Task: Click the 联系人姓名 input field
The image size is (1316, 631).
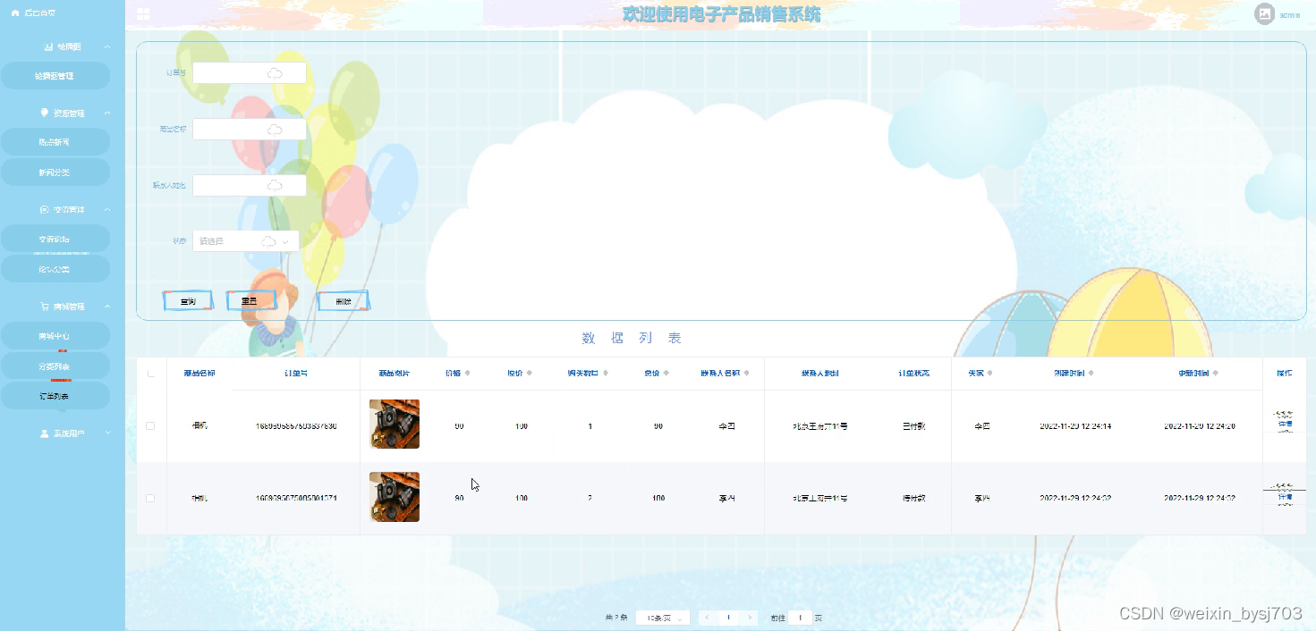Action: click(x=250, y=186)
